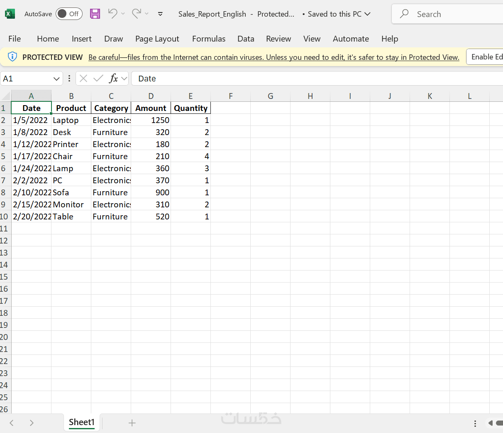The image size is (503, 433).
Task: Click the Cancel X icon in formula bar
Action: (x=83, y=79)
